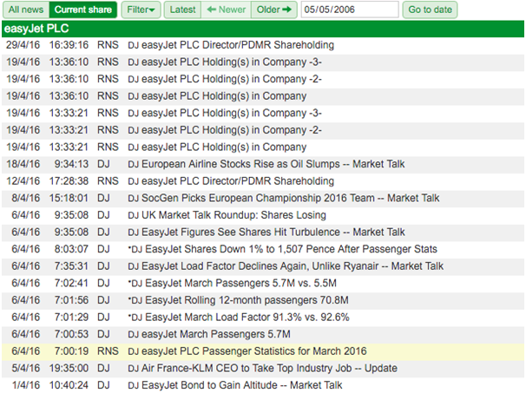526x393 pixels.
Task: Open EasyJet Load Factor Declines Again story
Action: [x=286, y=266]
